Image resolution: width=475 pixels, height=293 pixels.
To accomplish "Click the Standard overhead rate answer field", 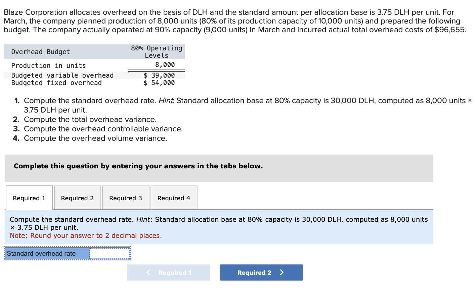I will (x=110, y=254).
